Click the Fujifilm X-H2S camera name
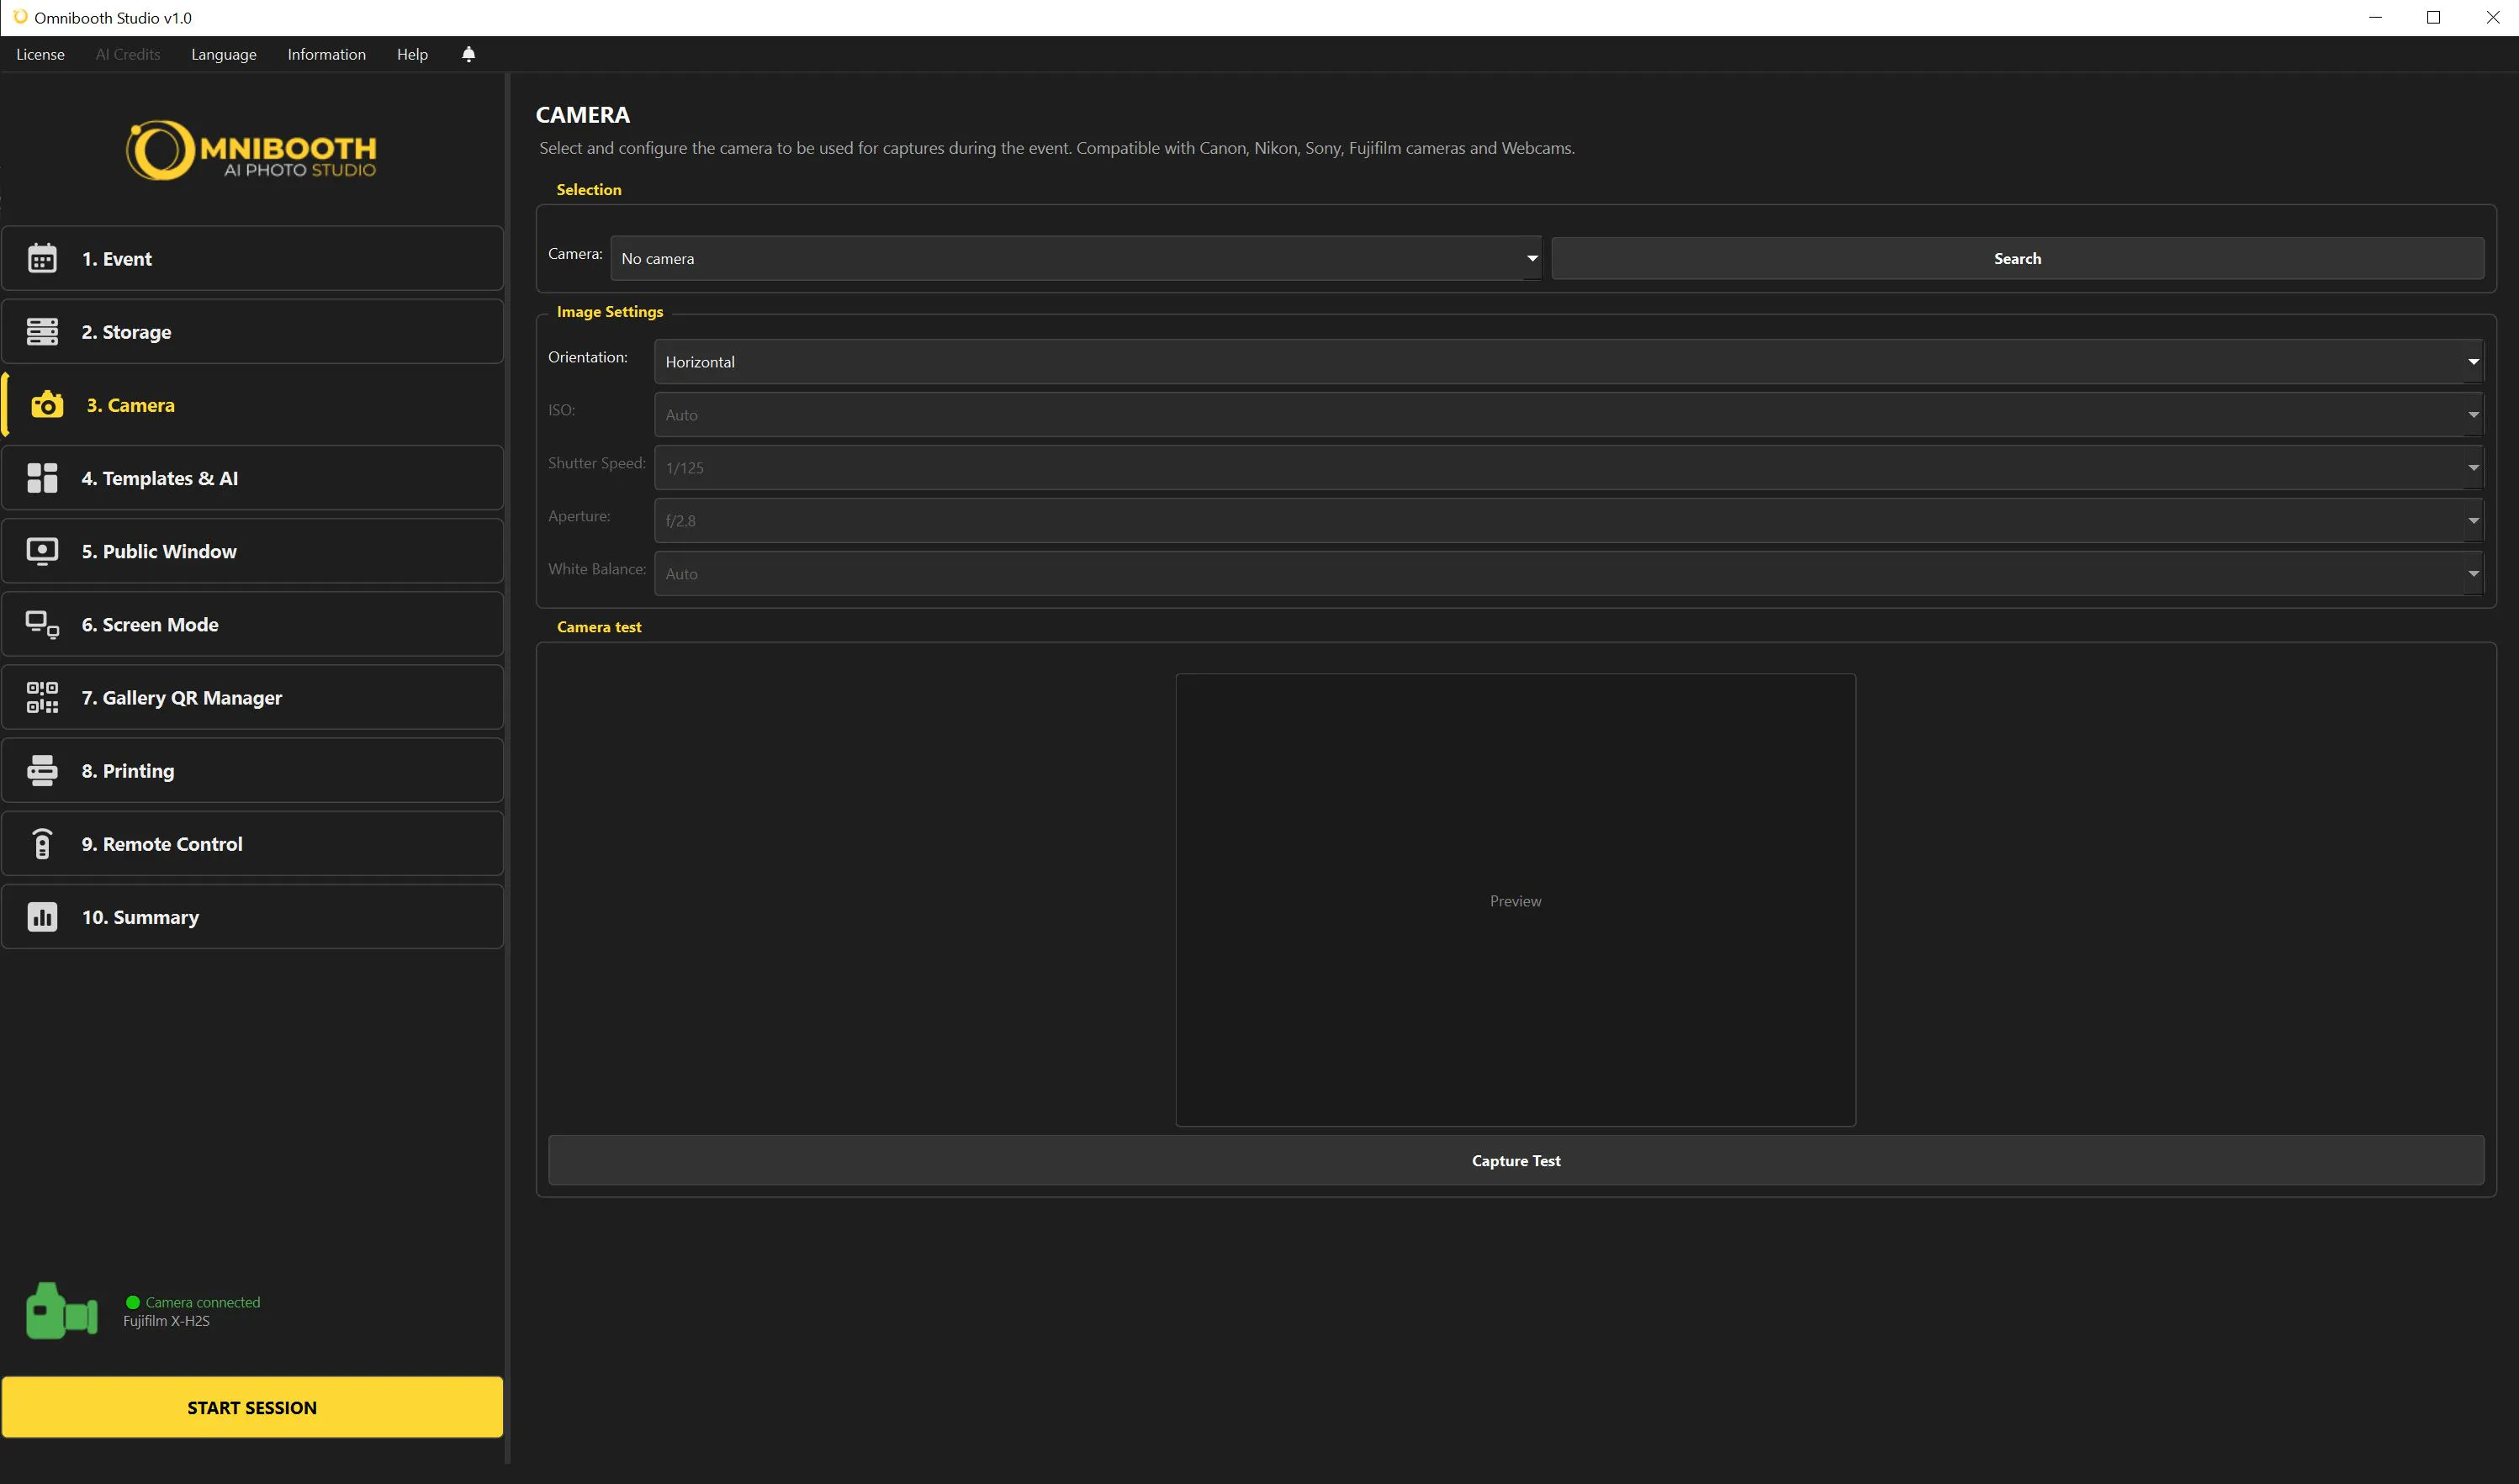 coord(166,1321)
